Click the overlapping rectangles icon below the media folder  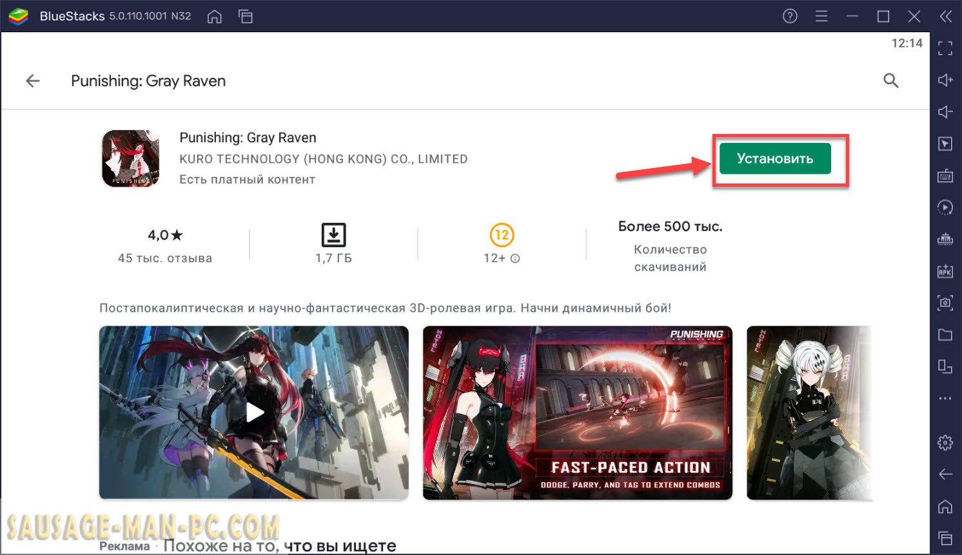pos(945,366)
